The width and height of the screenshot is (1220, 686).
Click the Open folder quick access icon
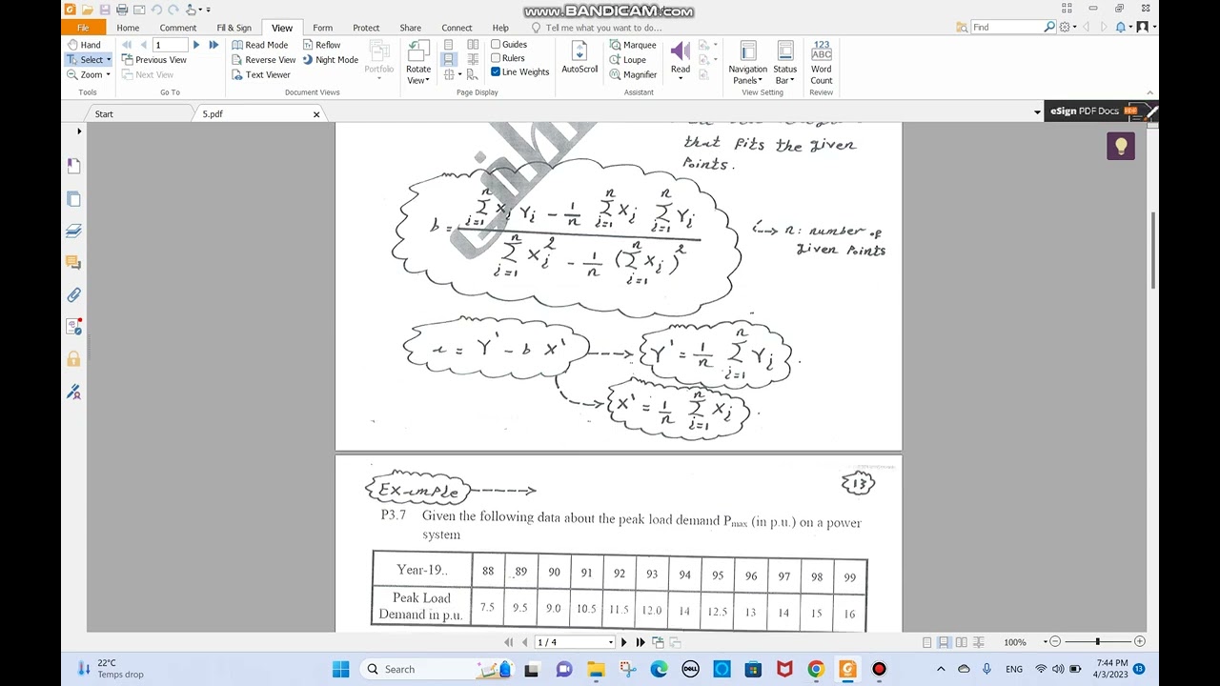(87, 10)
